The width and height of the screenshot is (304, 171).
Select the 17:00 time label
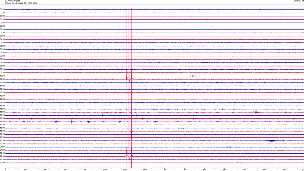2,122
